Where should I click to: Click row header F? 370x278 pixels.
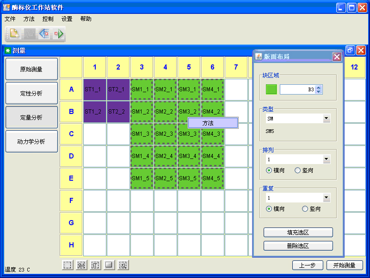point(71,201)
